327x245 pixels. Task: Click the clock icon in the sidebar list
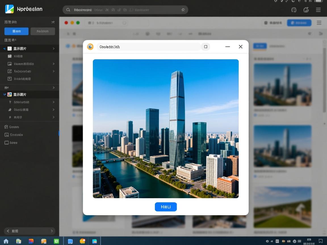(x=10, y=79)
